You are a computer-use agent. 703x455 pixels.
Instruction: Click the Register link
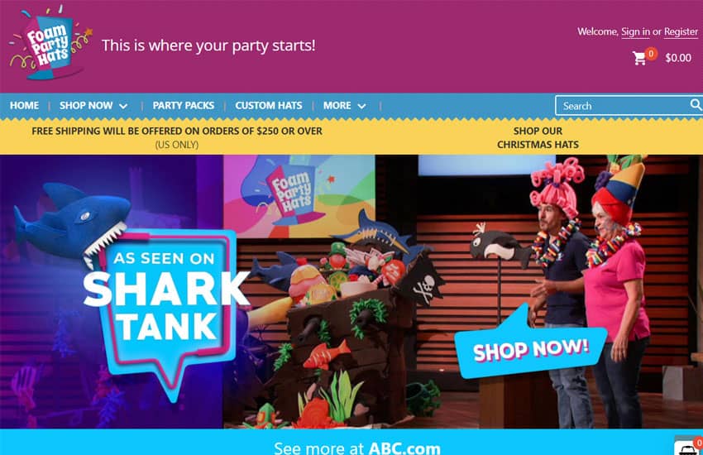pos(681,31)
